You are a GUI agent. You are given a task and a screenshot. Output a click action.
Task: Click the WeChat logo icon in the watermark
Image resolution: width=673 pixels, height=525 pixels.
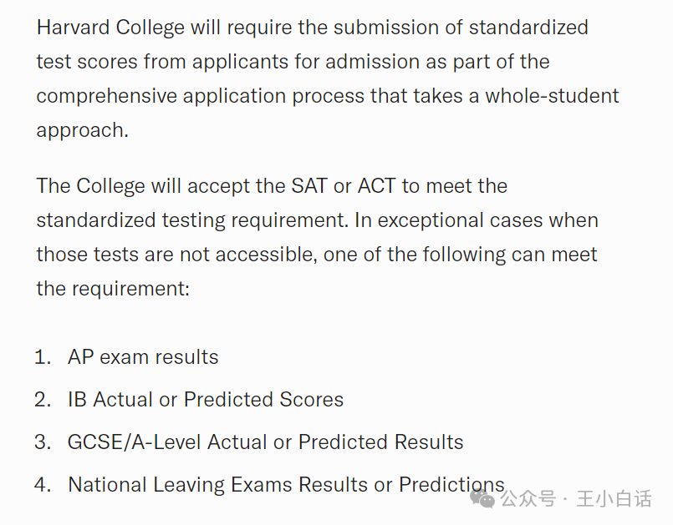[483, 499]
